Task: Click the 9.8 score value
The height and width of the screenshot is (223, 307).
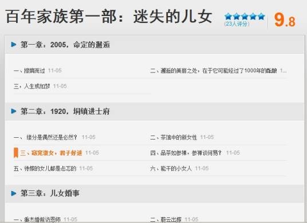Action: coord(285,20)
